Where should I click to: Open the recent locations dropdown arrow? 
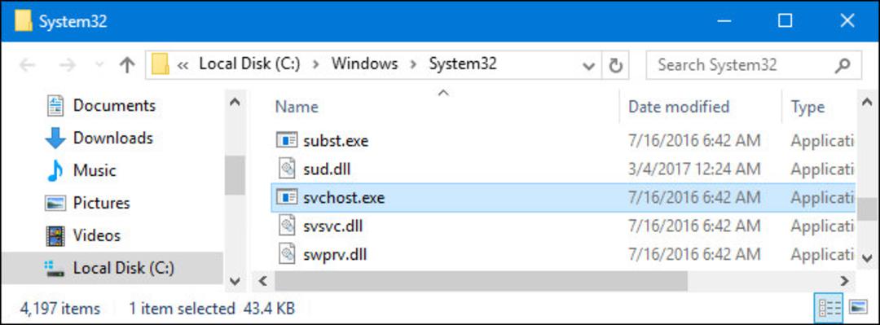(x=99, y=66)
